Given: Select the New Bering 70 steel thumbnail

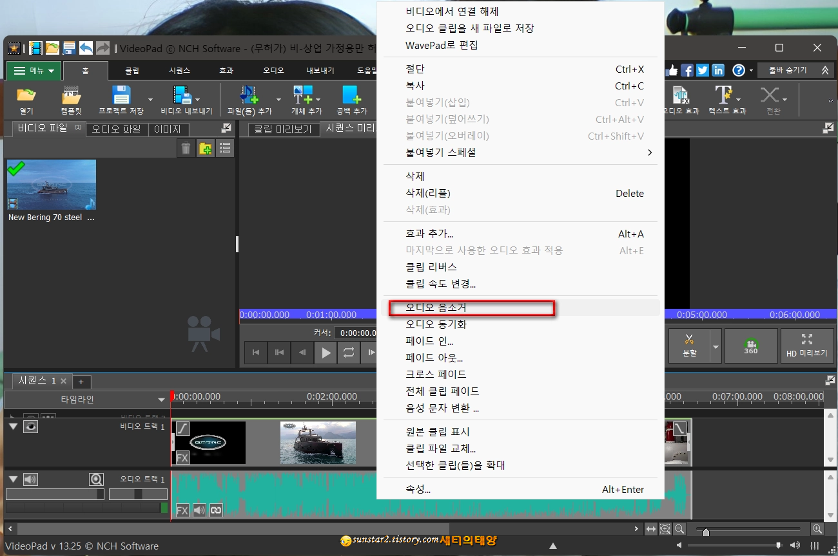Looking at the screenshot, I should 51,185.
